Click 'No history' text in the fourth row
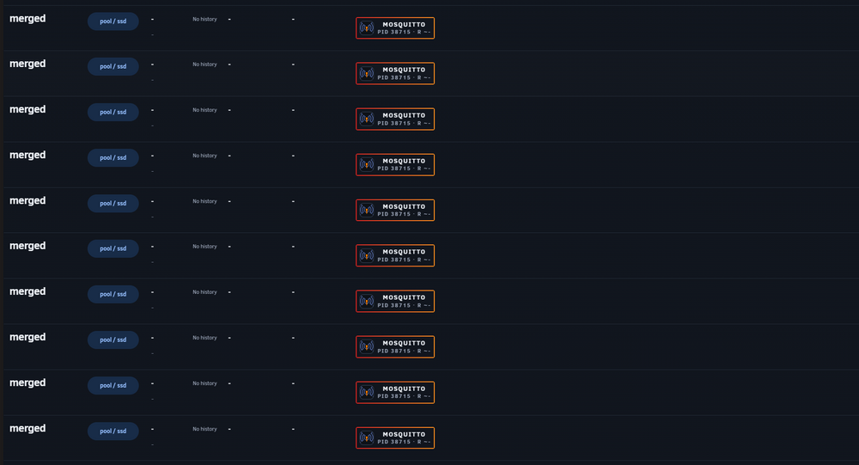 tap(204, 156)
